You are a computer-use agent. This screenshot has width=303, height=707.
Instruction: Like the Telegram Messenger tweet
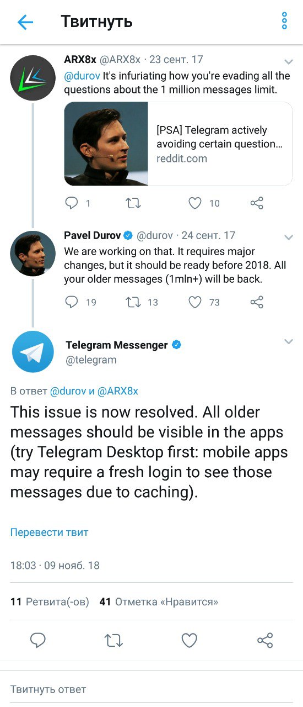click(x=190, y=641)
